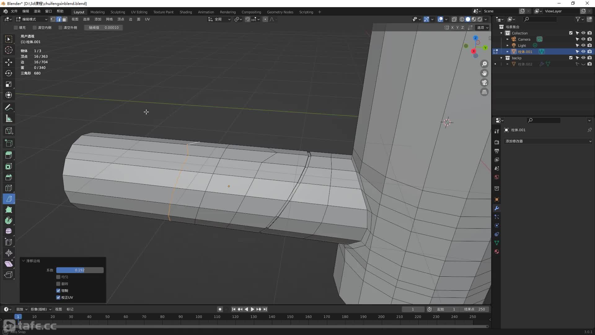Open the 文件 menu
The width and height of the screenshot is (595, 335).
(14, 11)
